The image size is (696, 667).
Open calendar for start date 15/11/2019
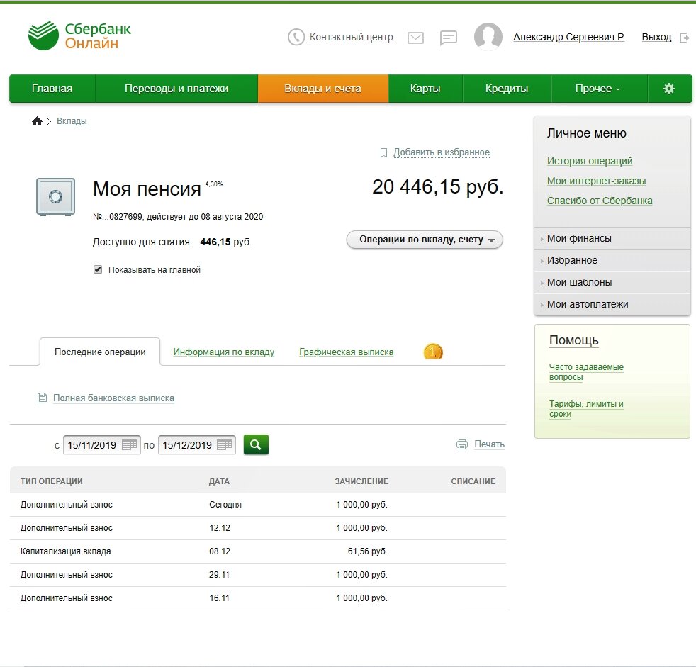(129, 444)
